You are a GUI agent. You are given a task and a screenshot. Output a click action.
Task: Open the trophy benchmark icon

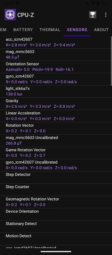[93, 15]
